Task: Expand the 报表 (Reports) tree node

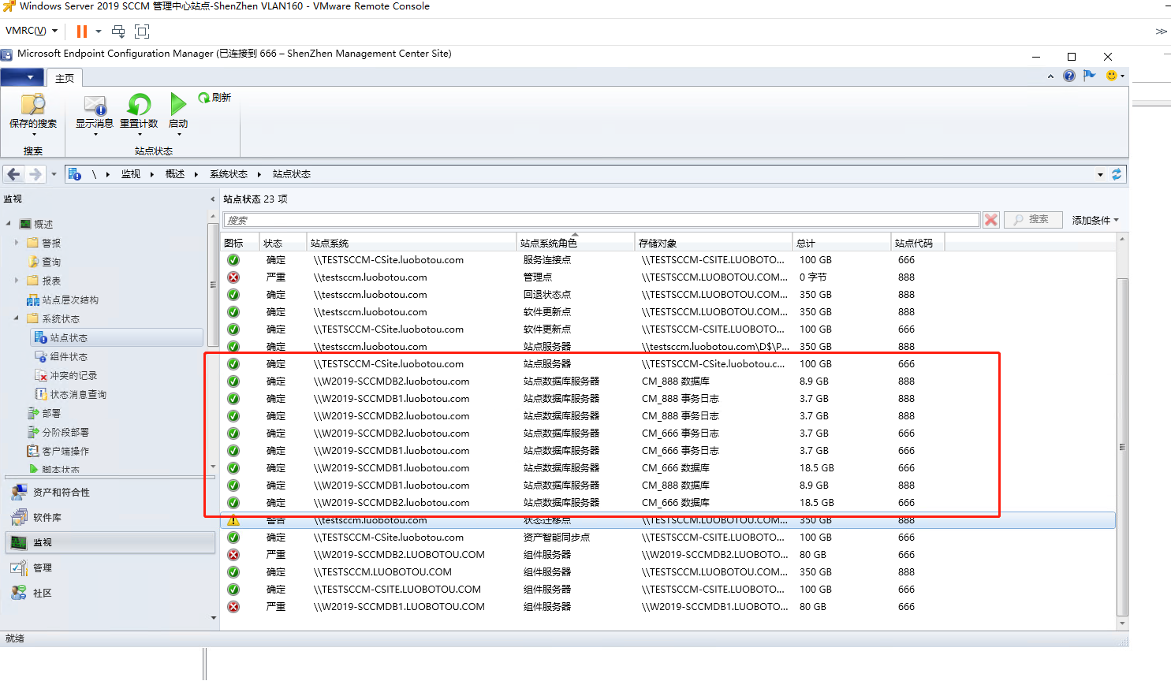Action: pyautogui.click(x=17, y=281)
